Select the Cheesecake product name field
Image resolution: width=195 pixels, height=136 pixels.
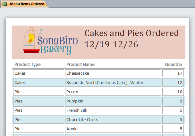(x=113, y=73)
